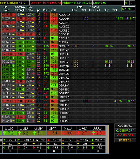Click the Highest= 813.81 status field
The image size is (140, 159).
click(x=77, y=3)
